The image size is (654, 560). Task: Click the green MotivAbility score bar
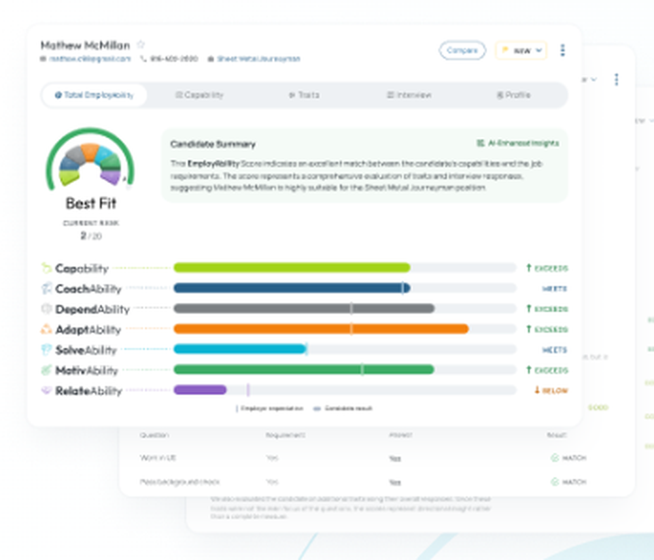pyautogui.click(x=304, y=370)
